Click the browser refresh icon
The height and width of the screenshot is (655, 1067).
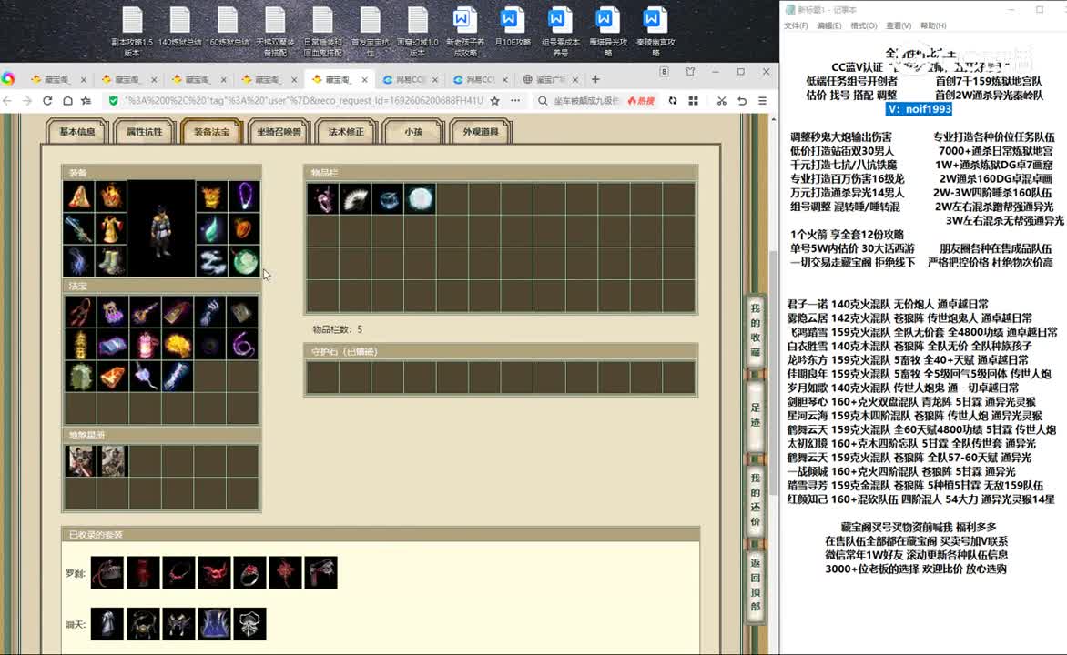click(47, 101)
